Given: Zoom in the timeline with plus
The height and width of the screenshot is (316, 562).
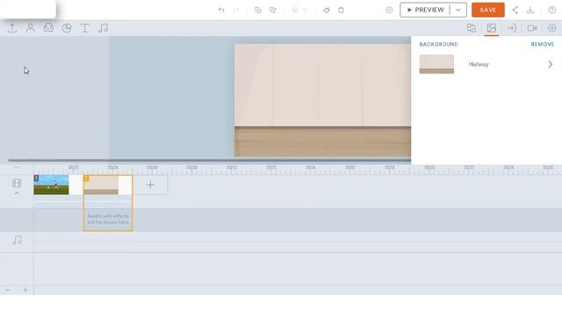Looking at the screenshot, I should coord(25,290).
